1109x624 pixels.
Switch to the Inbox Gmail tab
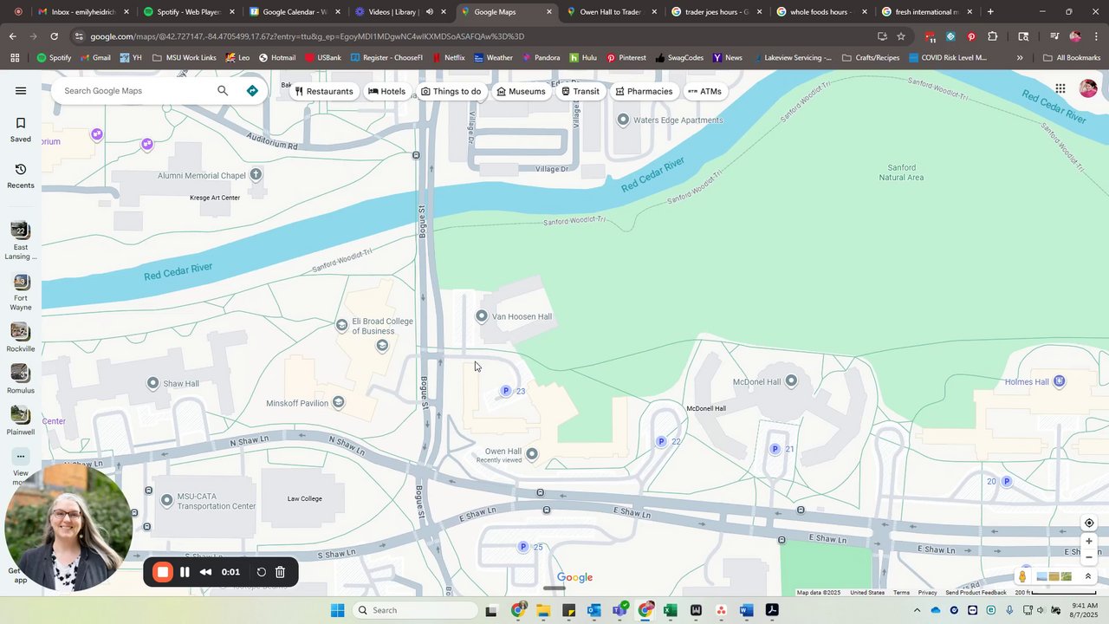click(x=83, y=12)
